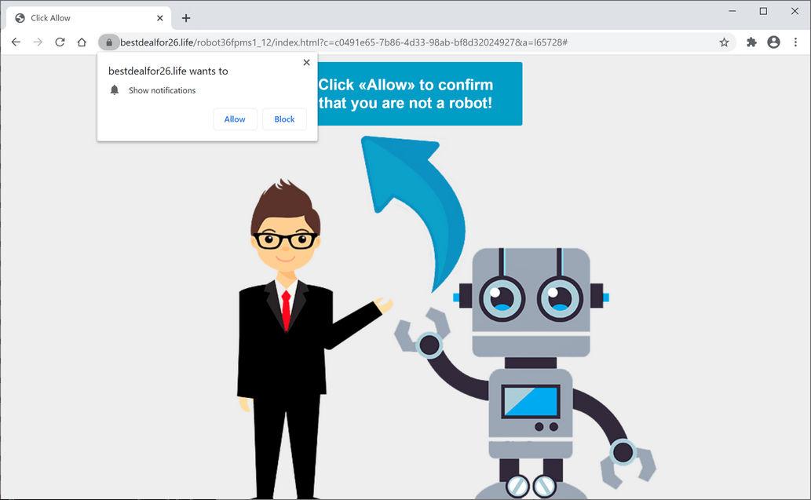
Task: Close the 'Click Allow' tab
Action: tap(160, 18)
